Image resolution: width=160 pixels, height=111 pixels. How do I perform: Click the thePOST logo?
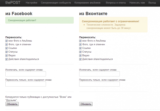click(13, 3)
